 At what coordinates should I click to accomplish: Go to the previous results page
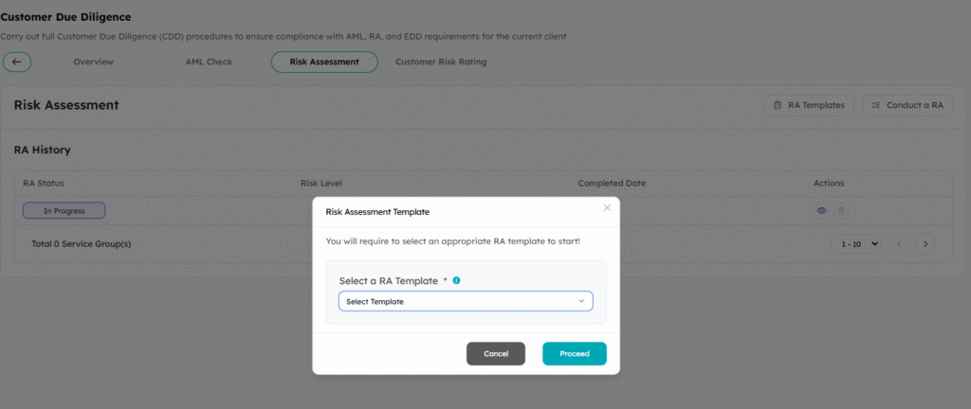pos(900,243)
